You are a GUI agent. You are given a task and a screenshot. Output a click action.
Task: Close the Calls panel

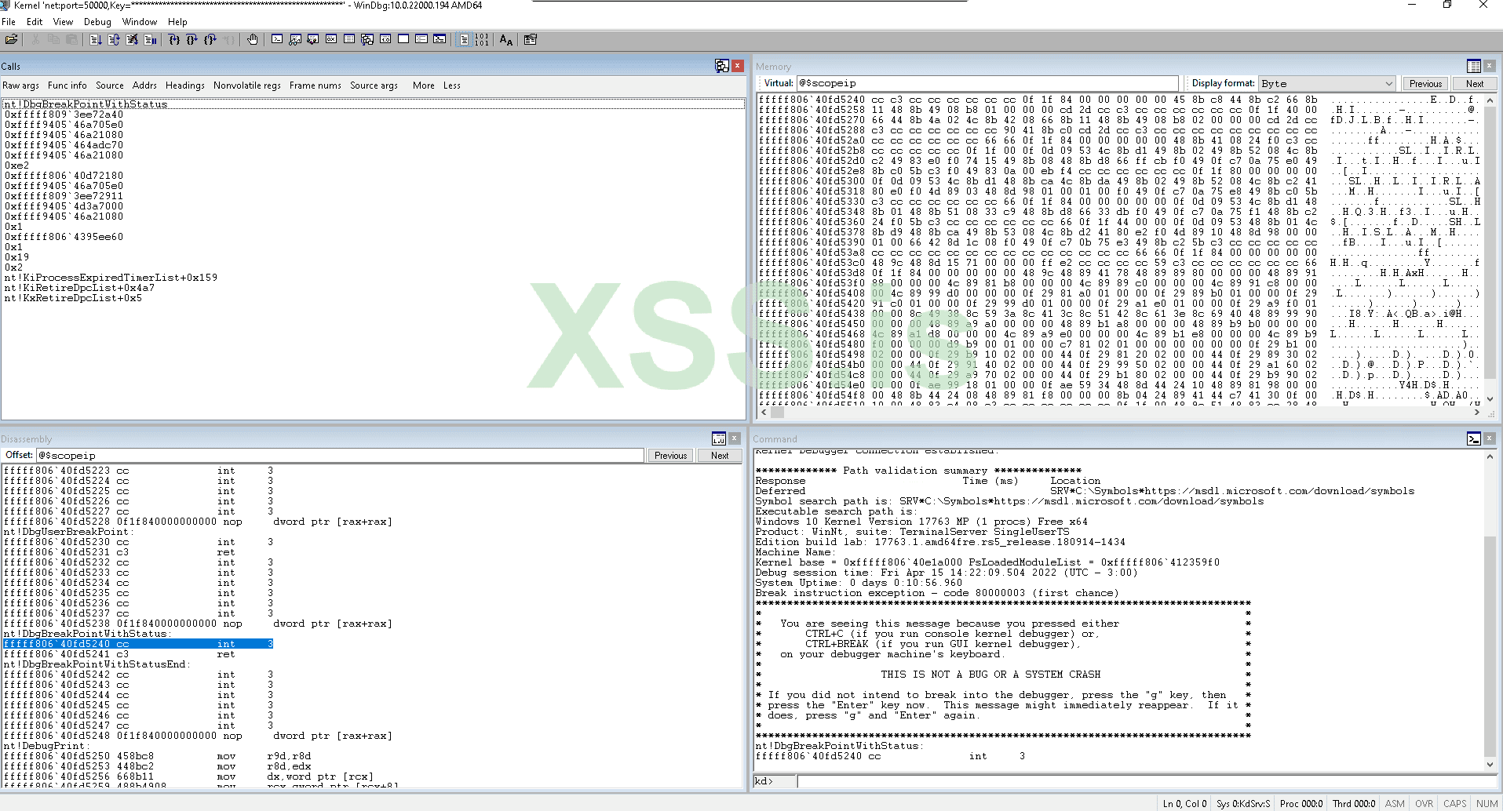click(x=738, y=66)
